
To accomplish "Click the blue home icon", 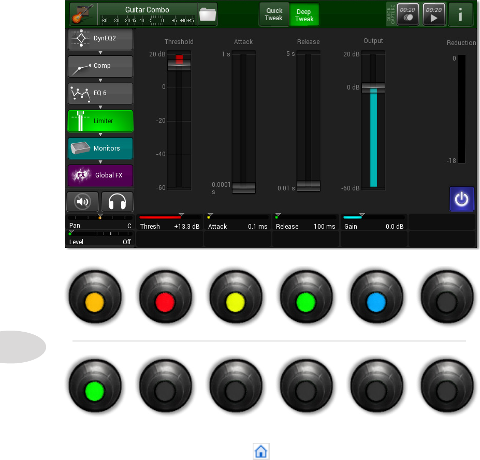I will pos(261,451).
